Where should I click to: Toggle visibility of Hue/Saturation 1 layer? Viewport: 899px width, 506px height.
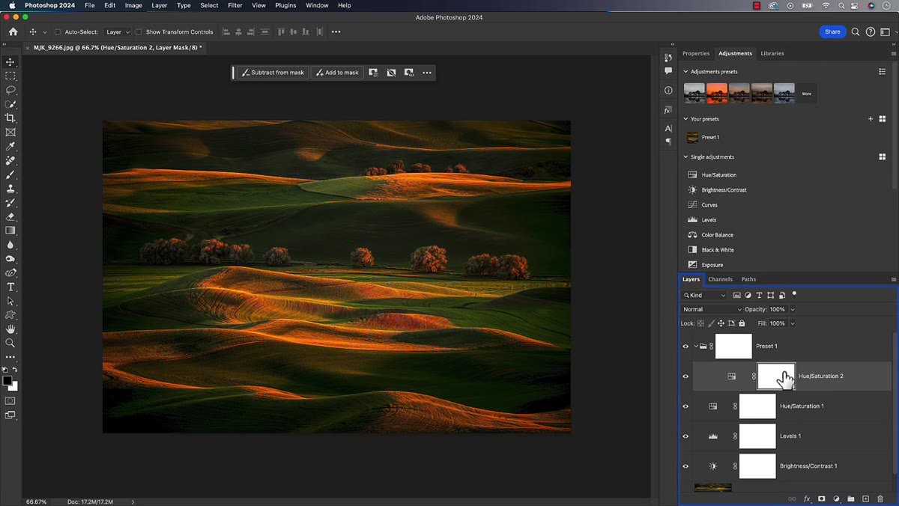(685, 406)
